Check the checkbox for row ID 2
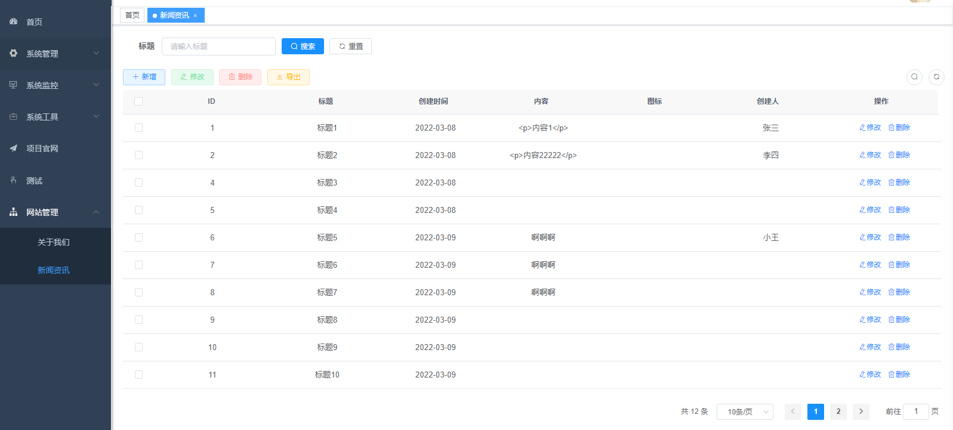Screen dimensions: 953x430 tap(138, 155)
